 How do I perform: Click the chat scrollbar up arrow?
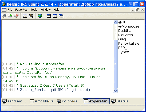tap(115, 22)
